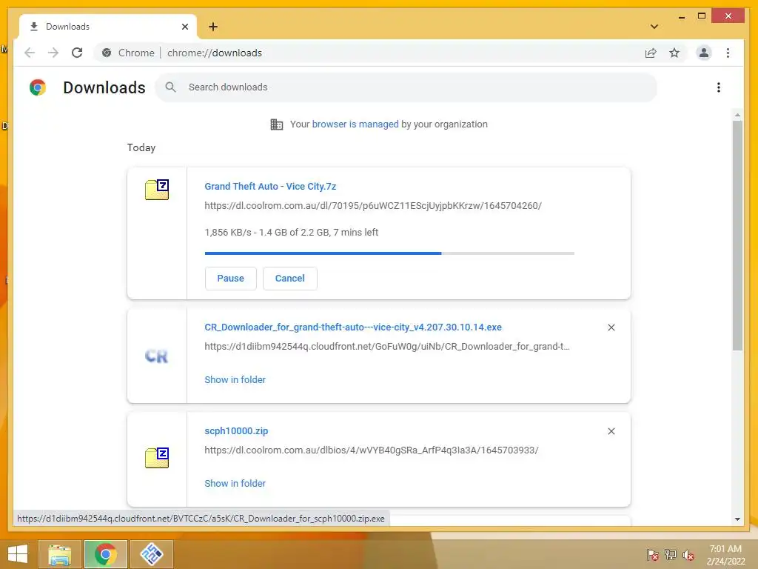Share this page via the share icon

click(x=651, y=53)
